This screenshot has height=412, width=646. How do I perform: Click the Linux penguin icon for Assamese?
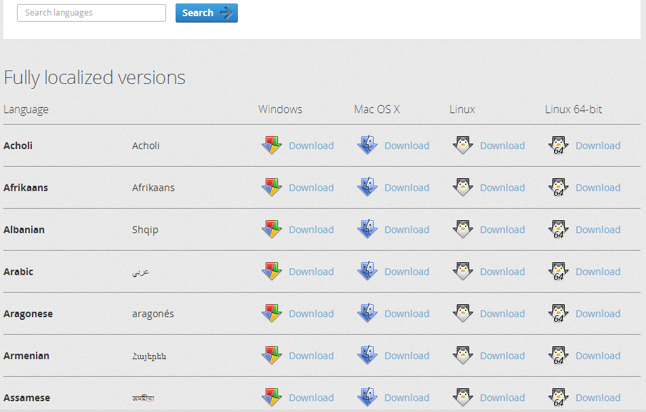click(x=463, y=397)
